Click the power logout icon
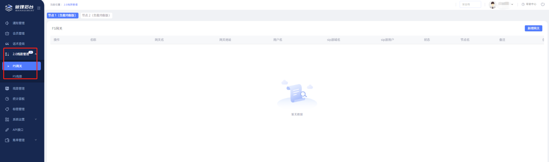The width and height of the screenshot is (549, 162). coord(543,4)
